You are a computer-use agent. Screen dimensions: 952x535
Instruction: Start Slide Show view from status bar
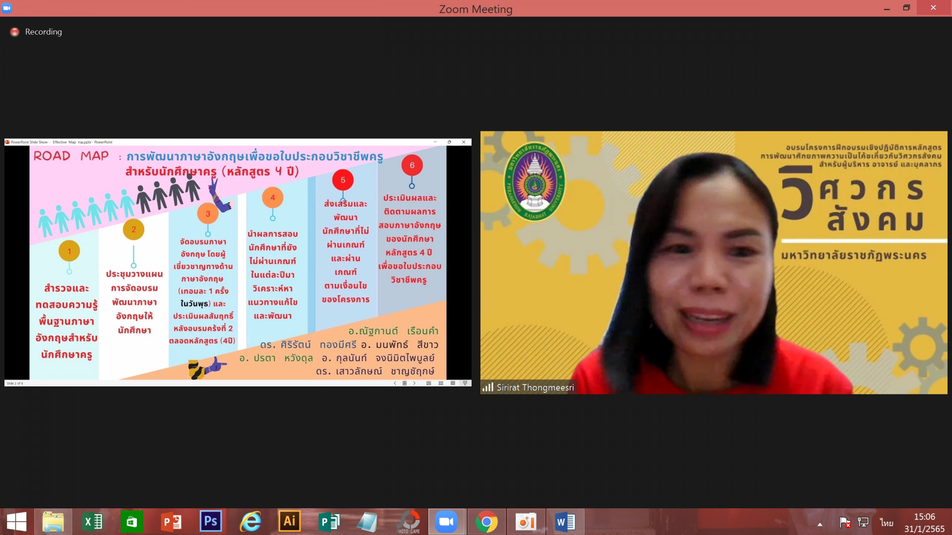click(465, 383)
